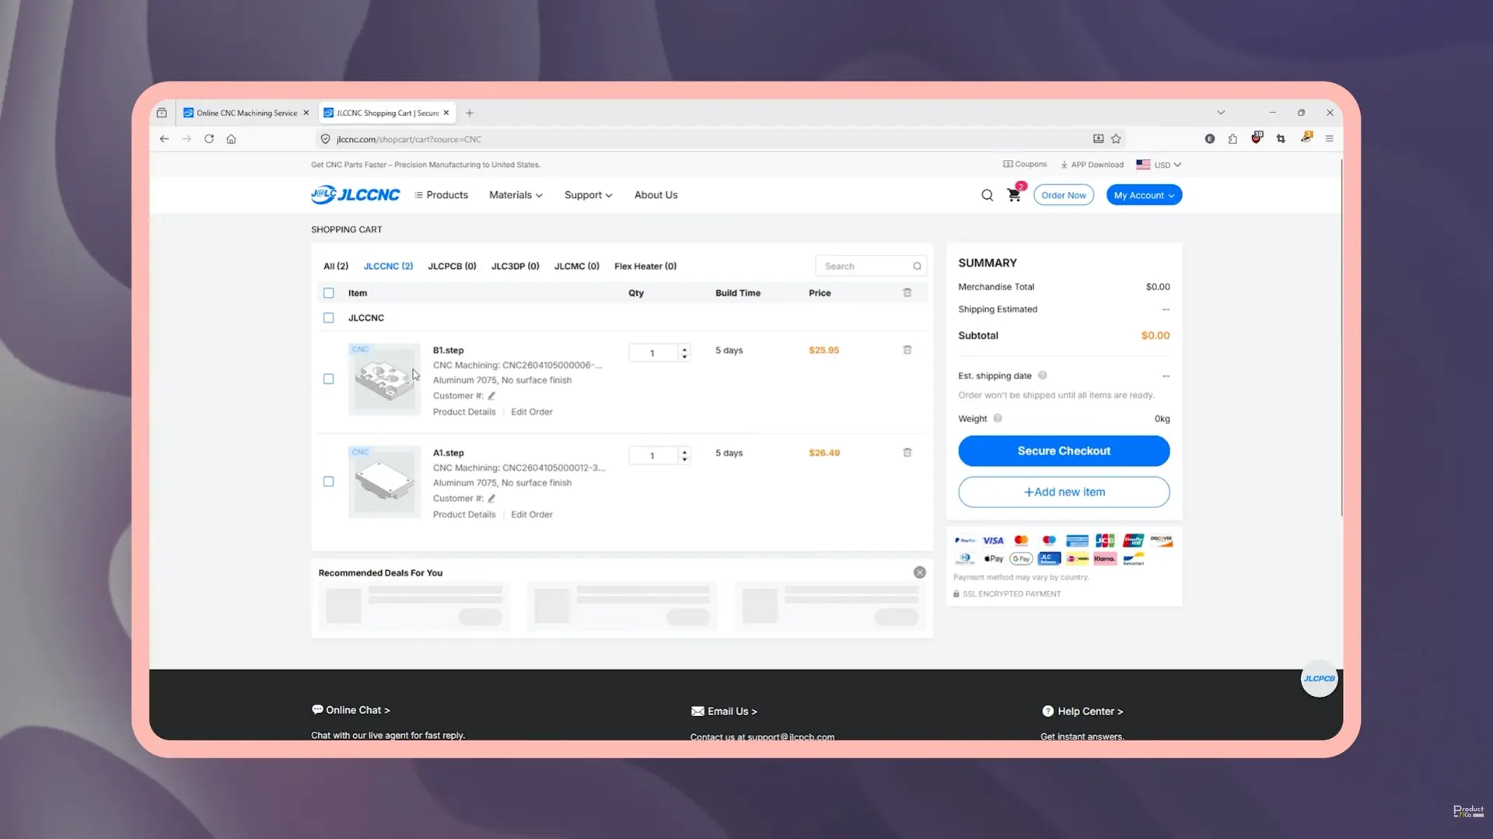
Task: Expand the Materials dropdown menu
Action: coord(516,196)
